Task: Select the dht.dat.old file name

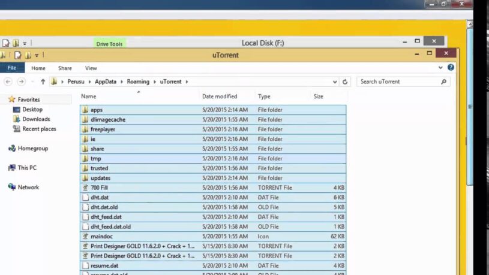Action: 104,207
